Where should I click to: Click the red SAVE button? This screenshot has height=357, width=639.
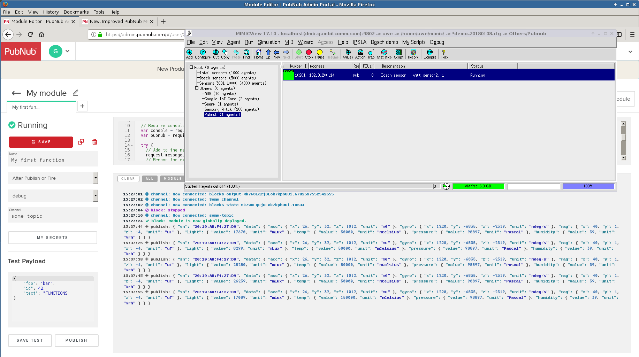(x=41, y=142)
